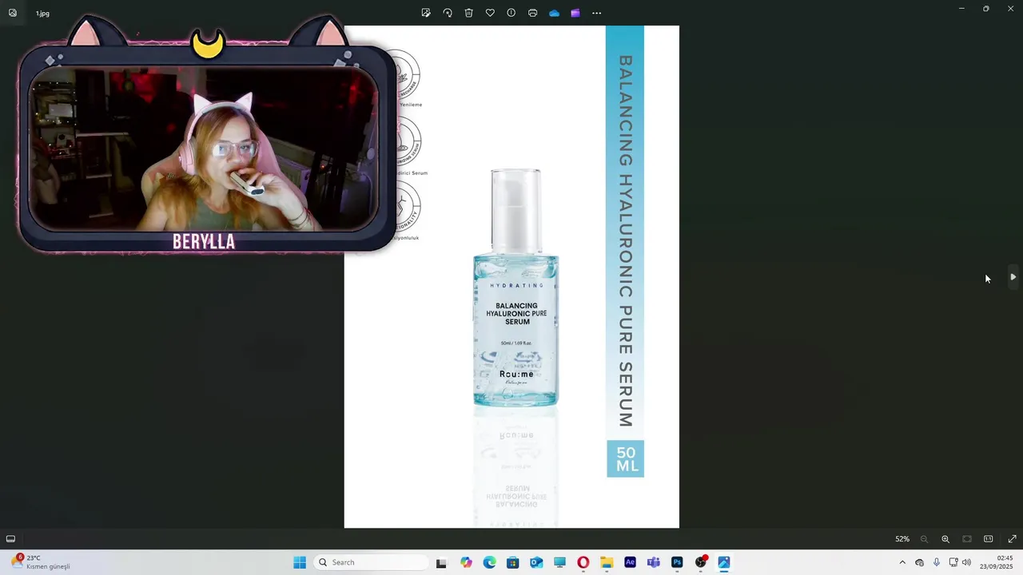
Task: Open Outlook from the taskbar
Action: 536,562
